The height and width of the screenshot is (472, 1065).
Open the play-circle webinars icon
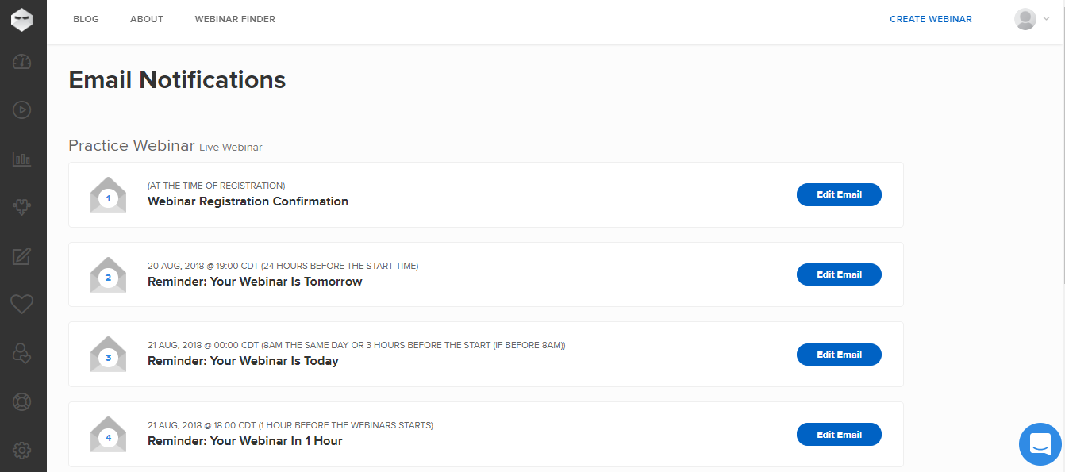(x=22, y=110)
